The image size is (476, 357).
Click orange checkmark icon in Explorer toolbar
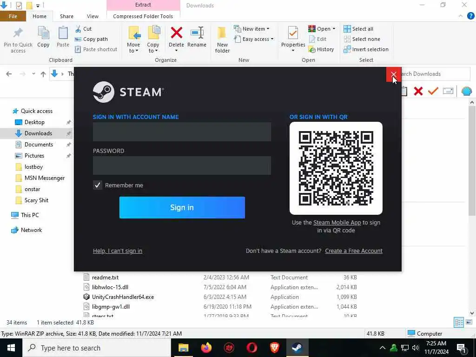pos(433,91)
